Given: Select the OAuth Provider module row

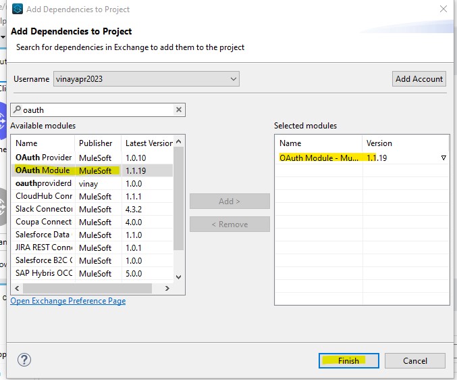Looking at the screenshot, I should [43, 158].
